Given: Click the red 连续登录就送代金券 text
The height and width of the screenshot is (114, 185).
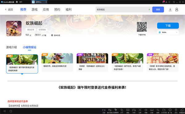Looking at the screenshot, I should tap(18, 101).
